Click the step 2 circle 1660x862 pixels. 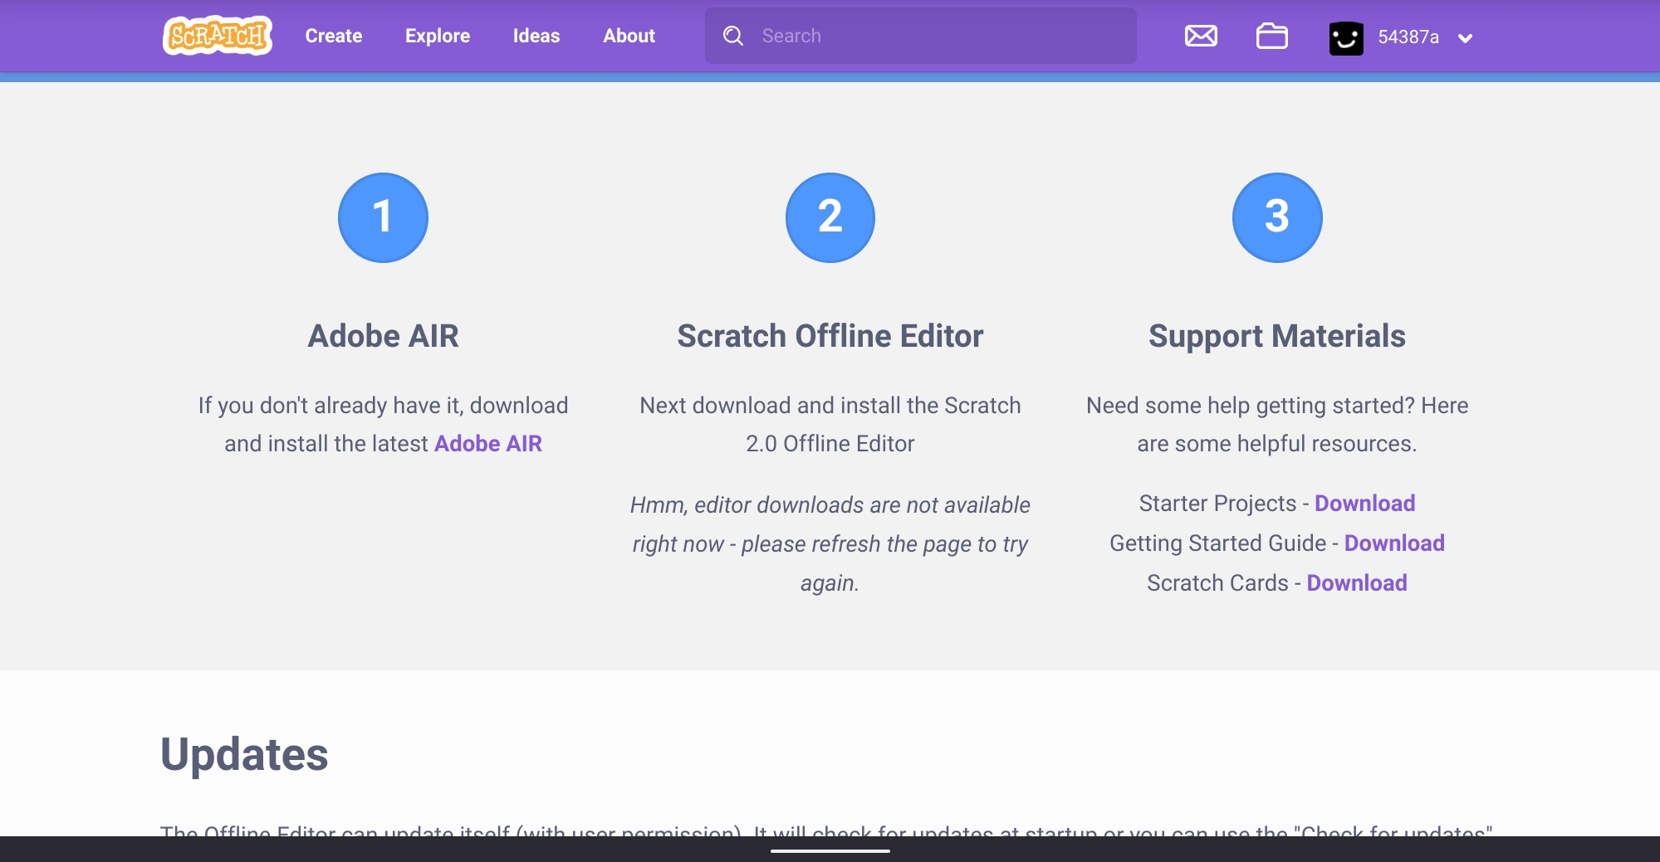pyautogui.click(x=830, y=217)
